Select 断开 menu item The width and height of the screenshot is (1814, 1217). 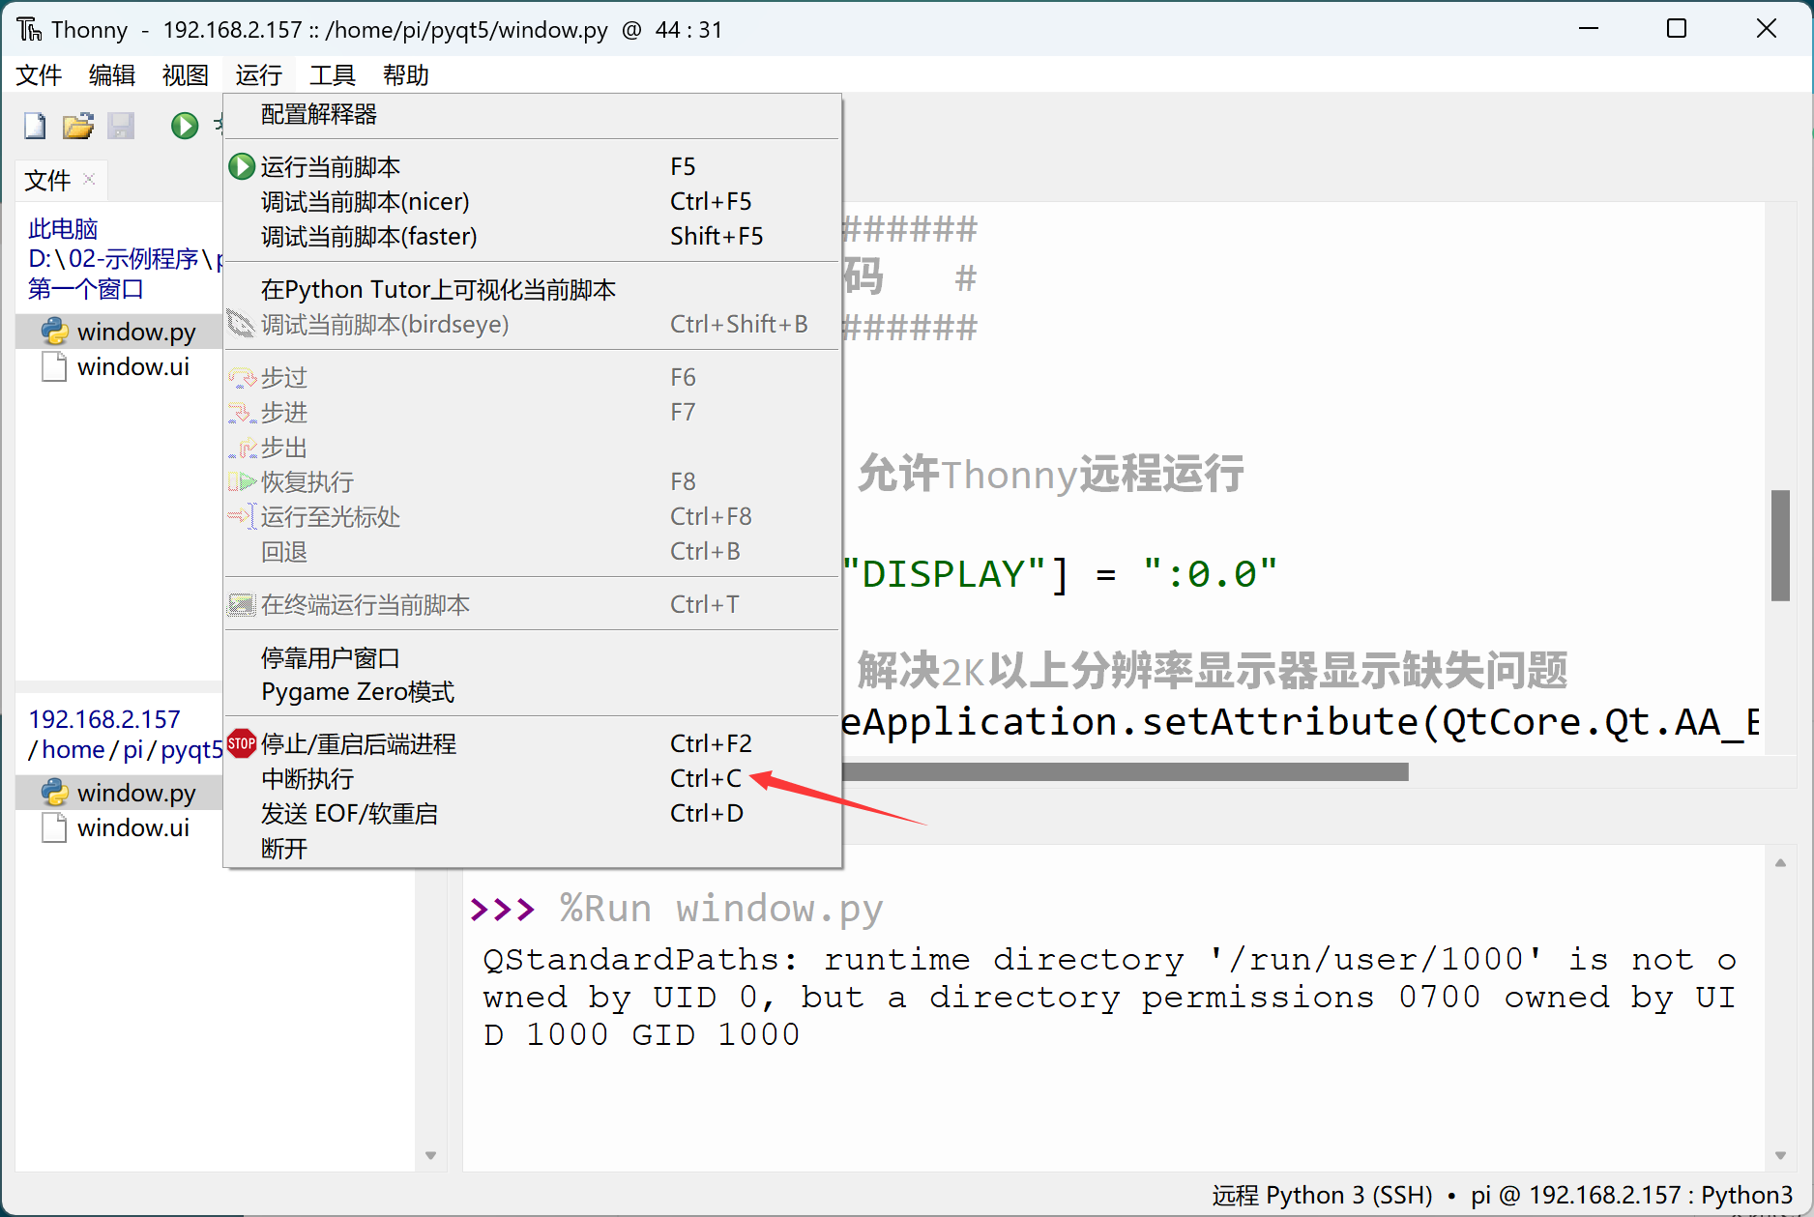tap(532, 849)
